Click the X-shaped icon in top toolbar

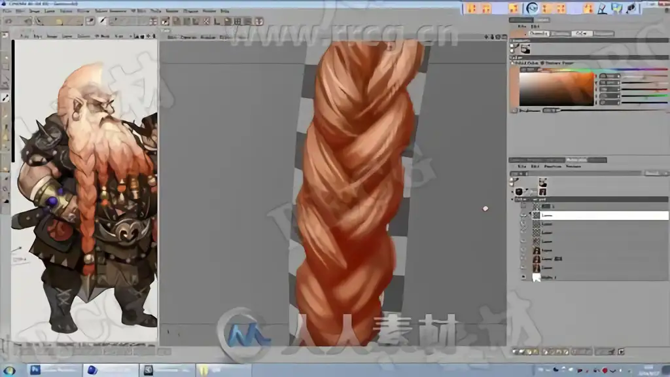pyautogui.click(x=206, y=21)
